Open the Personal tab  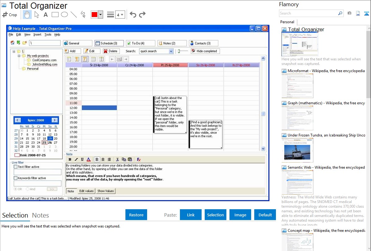(287, 22)
